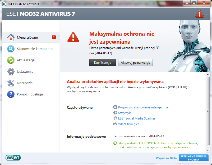The width and height of the screenshot is (212, 165).
Task: Click the Włącz tryb gier link
Action: [128, 124]
